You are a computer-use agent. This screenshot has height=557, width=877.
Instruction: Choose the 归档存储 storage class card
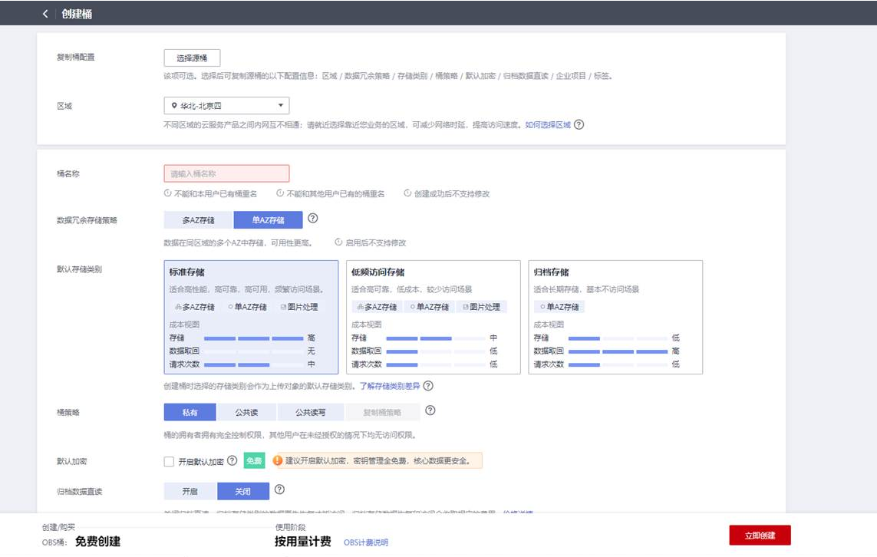(615, 317)
